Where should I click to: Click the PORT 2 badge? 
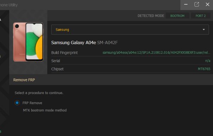coord(201,16)
